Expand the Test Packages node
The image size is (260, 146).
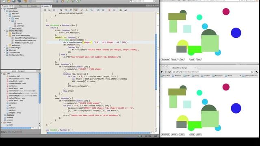4,48
